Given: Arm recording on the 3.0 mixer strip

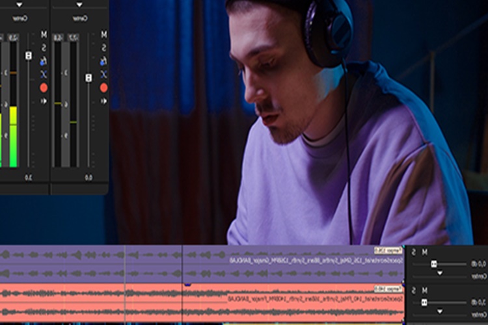Looking at the screenshot, I should coord(44,88).
